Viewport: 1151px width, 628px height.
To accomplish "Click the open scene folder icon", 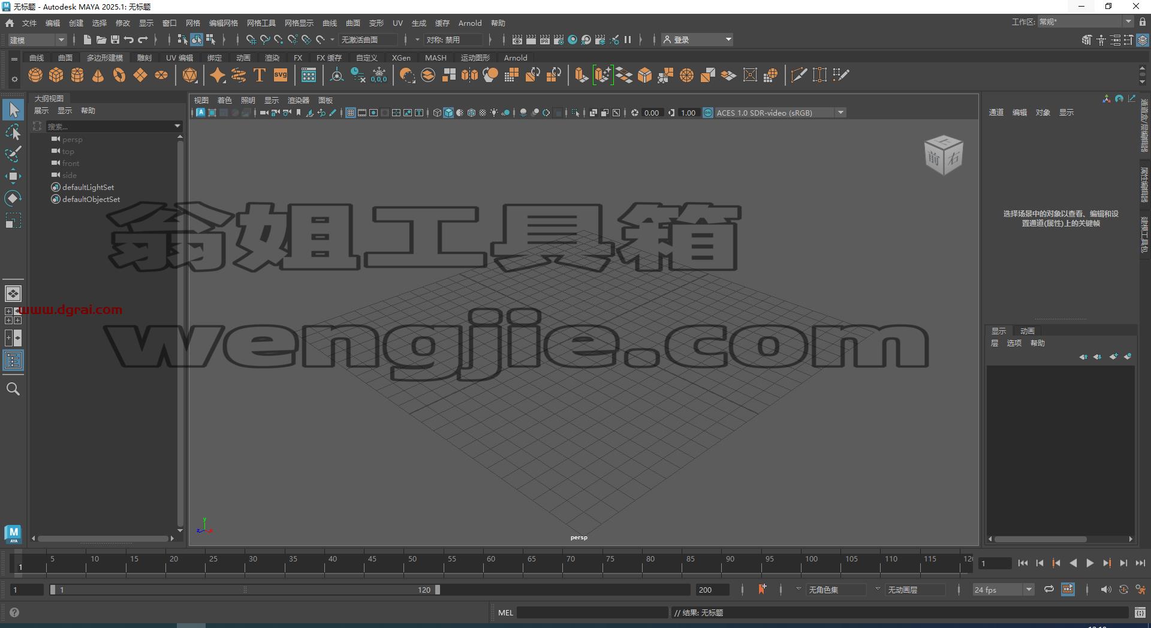I will point(101,40).
